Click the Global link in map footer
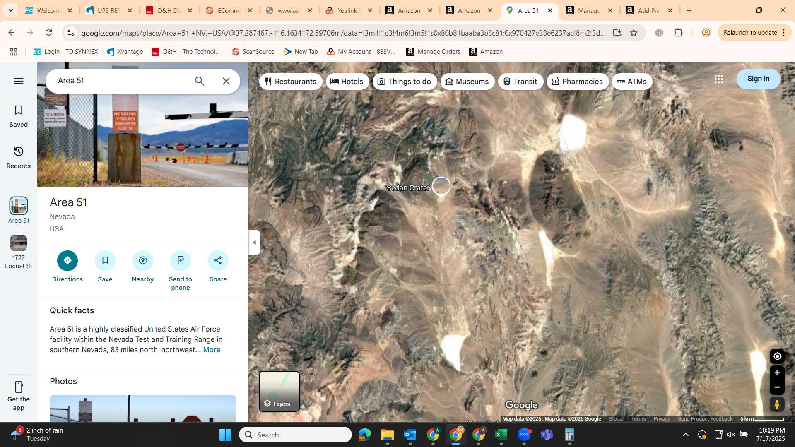This screenshot has height=447, width=795. (x=616, y=419)
